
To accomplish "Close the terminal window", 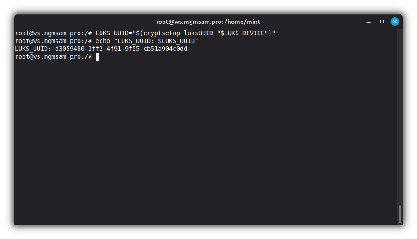I will point(394,22).
